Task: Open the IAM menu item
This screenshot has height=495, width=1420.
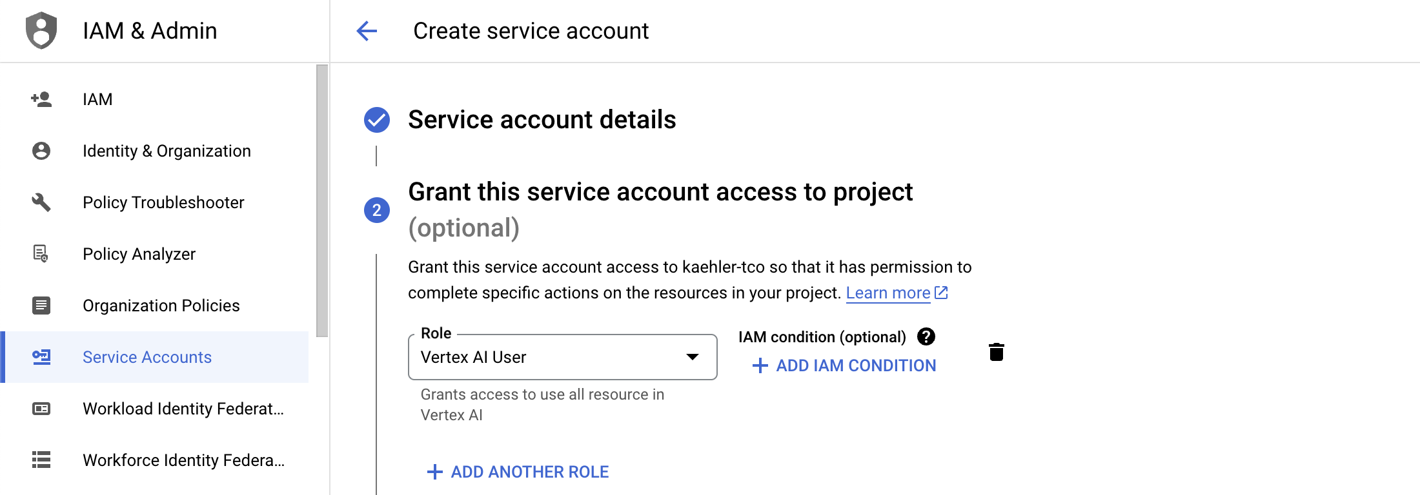Action: (97, 99)
